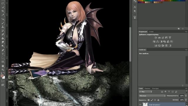Add a Curves adjustment
188x106 pixels.
[163, 38]
